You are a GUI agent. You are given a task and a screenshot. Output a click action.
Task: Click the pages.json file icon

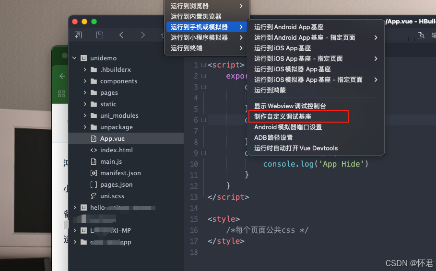[94, 184]
